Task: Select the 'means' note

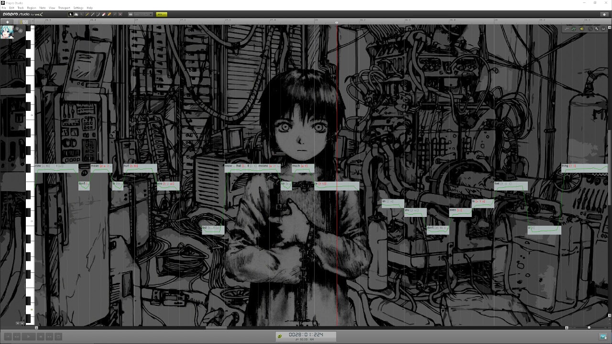Action: pyautogui.click(x=269, y=168)
